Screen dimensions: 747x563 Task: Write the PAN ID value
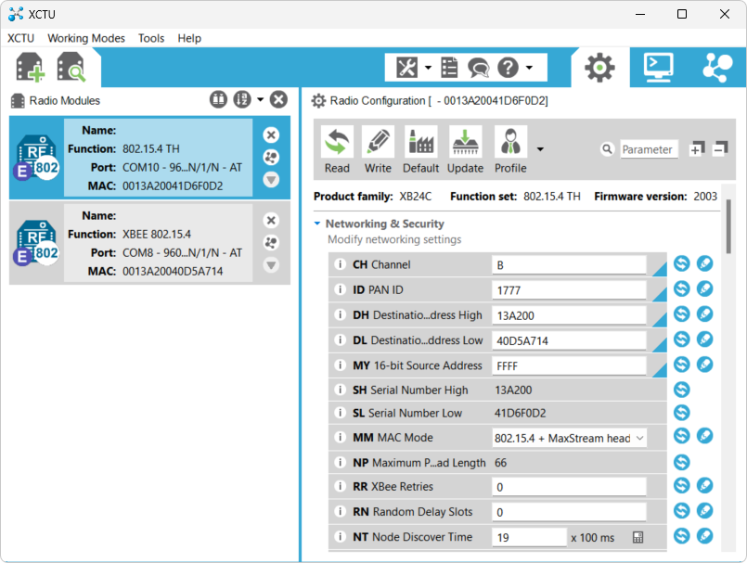[704, 288]
